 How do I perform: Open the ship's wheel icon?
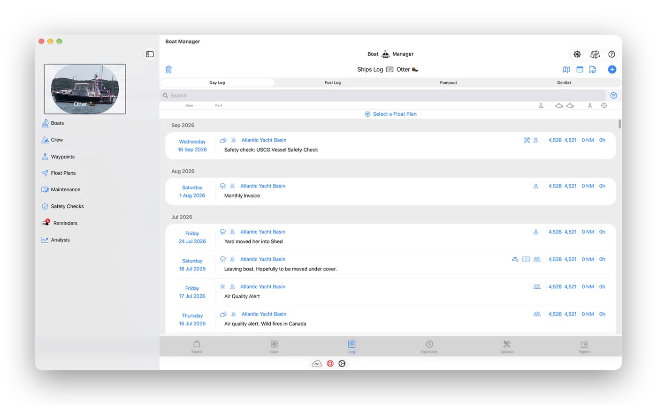[577, 54]
